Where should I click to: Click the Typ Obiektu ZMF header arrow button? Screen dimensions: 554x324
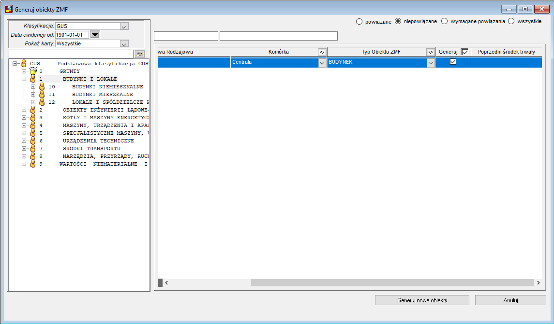click(430, 52)
